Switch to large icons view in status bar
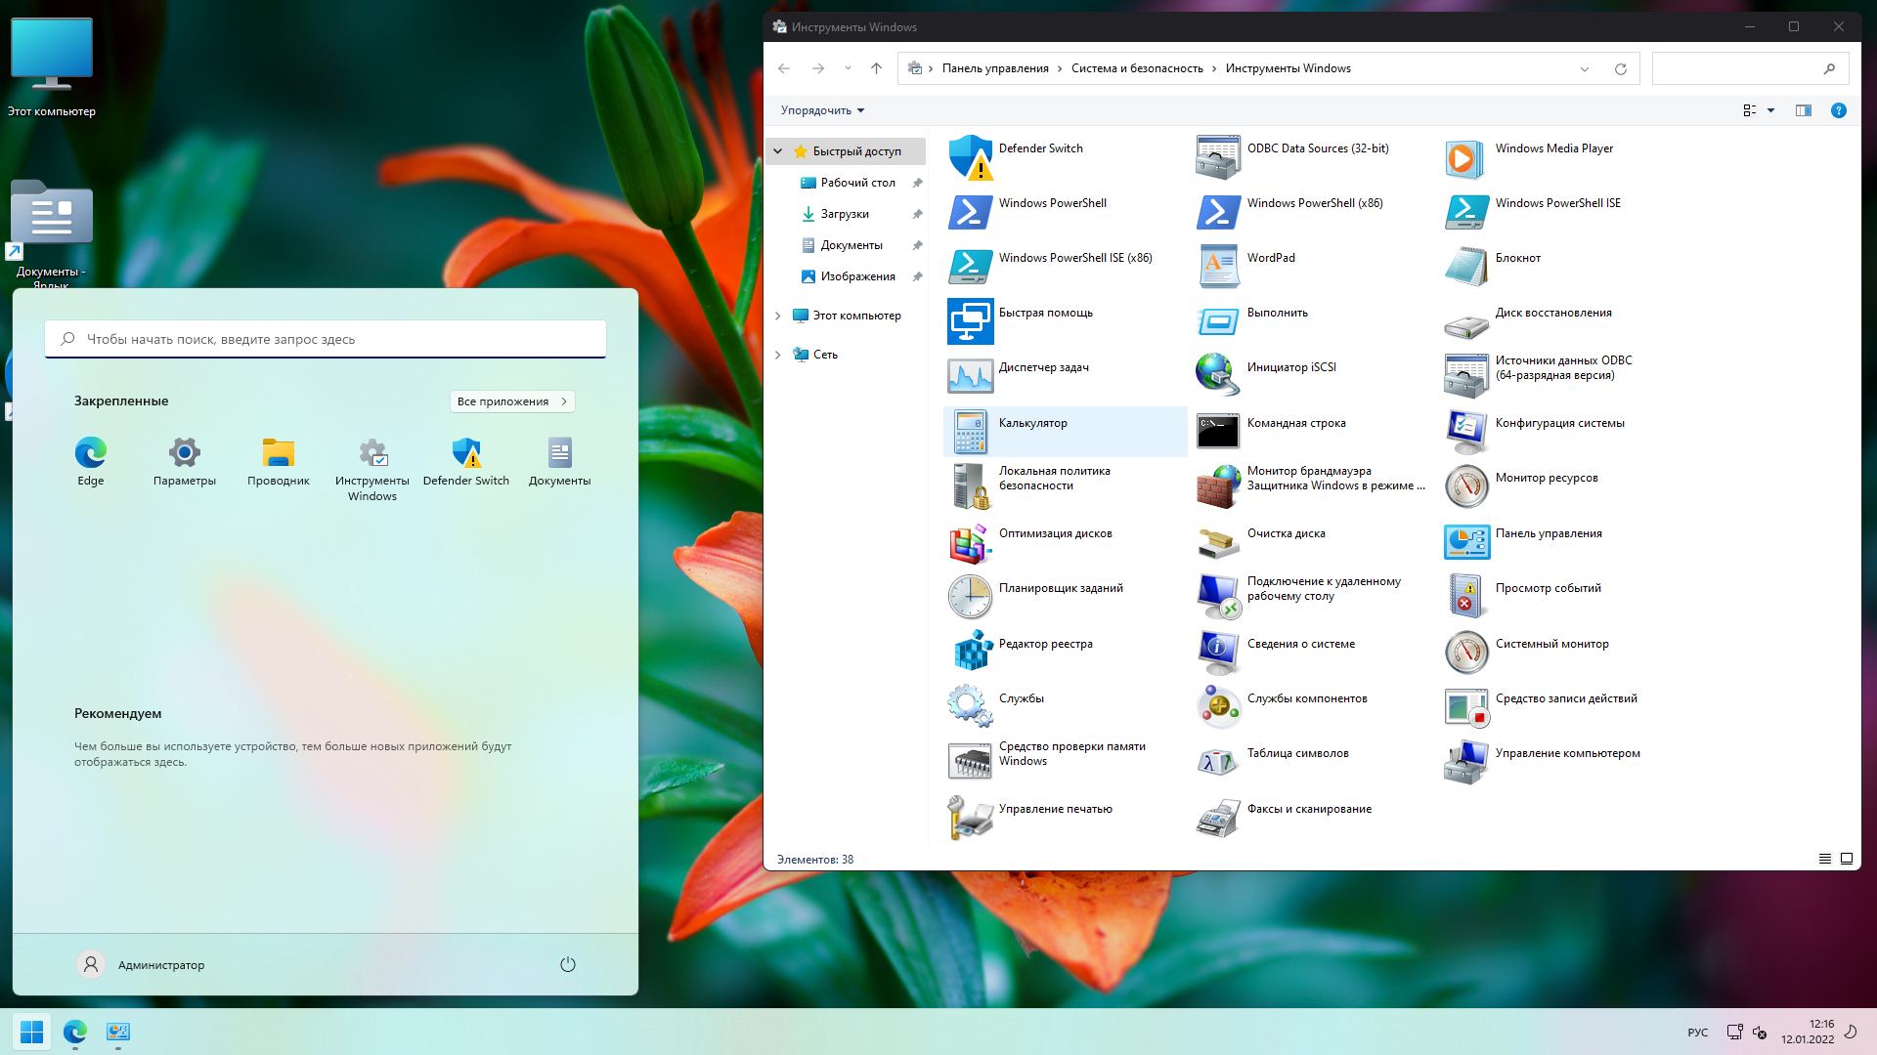 pyautogui.click(x=1847, y=859)
